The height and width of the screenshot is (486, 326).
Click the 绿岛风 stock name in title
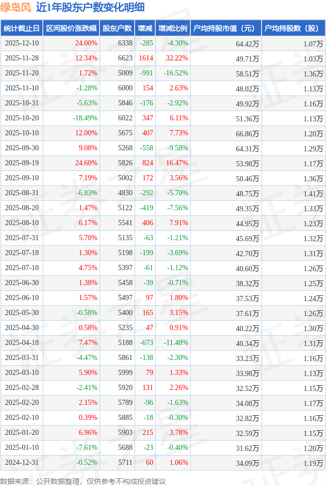(16, 7)
